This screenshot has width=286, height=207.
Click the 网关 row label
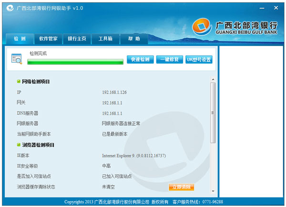tap(21, 103)
